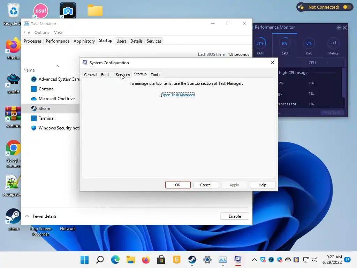Switch to Task Manager taskbar icon
The height and width of the screenshot is (268, 357).
(223, 260)
